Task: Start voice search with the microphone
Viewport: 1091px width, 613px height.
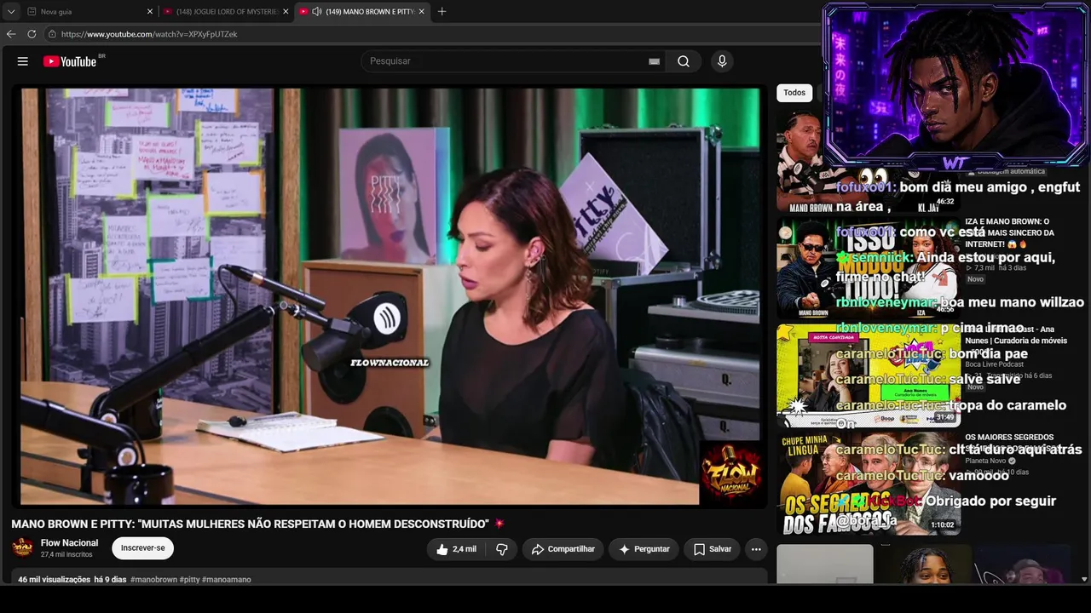Action: coord(722,61)
